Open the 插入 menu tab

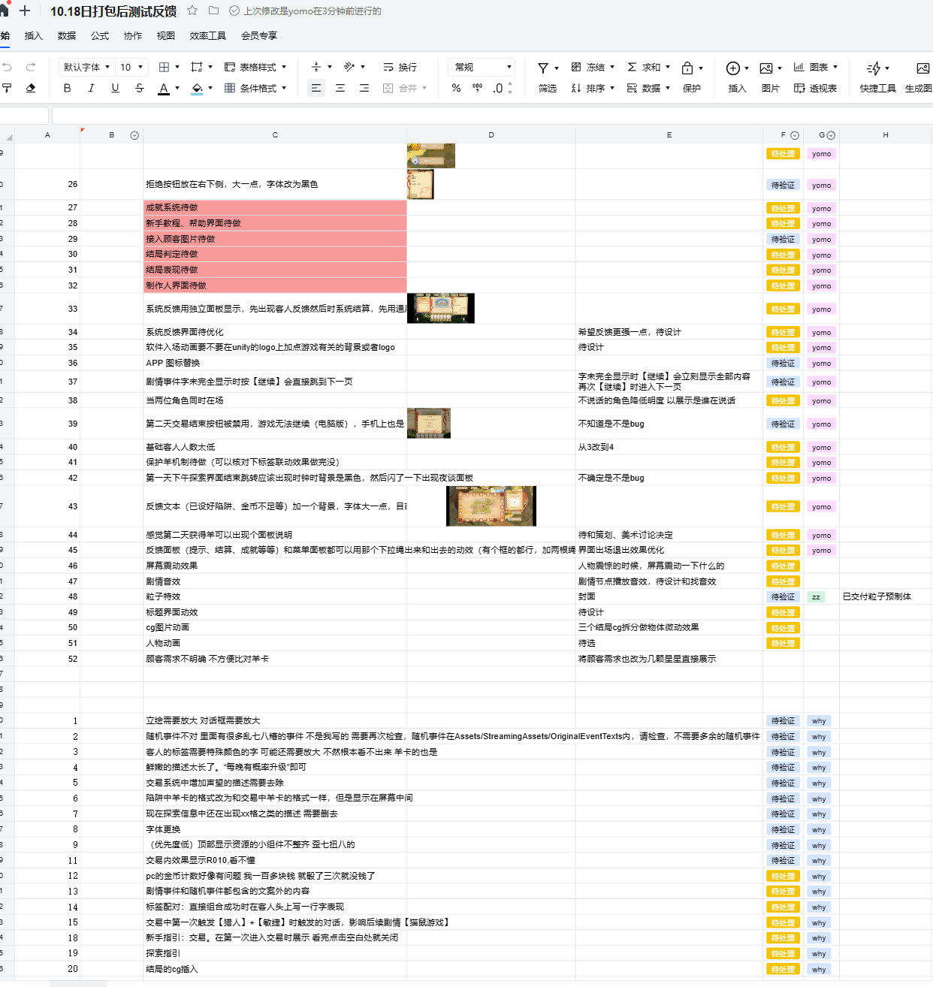coord(34,35)
